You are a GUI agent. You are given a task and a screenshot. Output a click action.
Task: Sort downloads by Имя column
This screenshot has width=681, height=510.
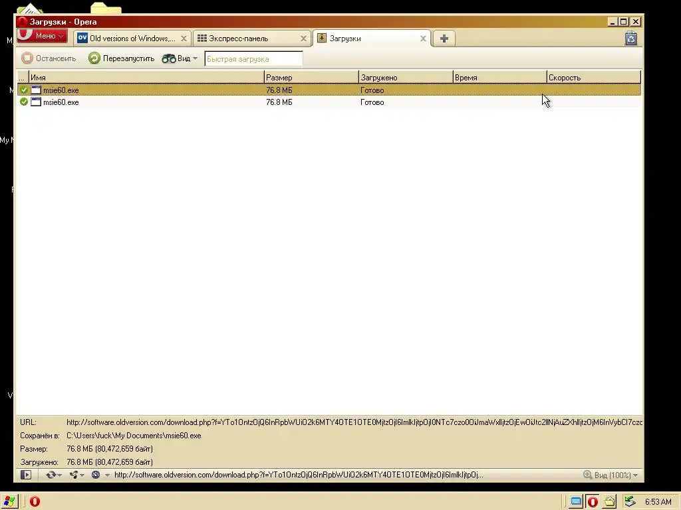pos(146,77)
